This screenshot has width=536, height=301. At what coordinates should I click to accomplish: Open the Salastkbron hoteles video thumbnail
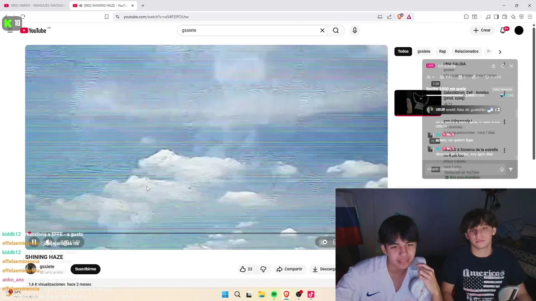(x=417, y=103)
